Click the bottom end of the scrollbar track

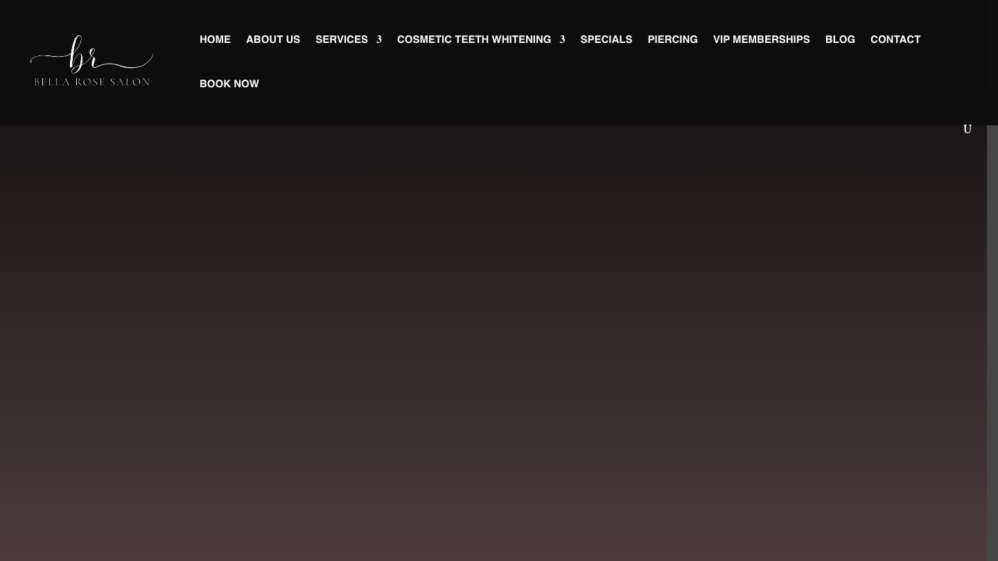(992, 554)
